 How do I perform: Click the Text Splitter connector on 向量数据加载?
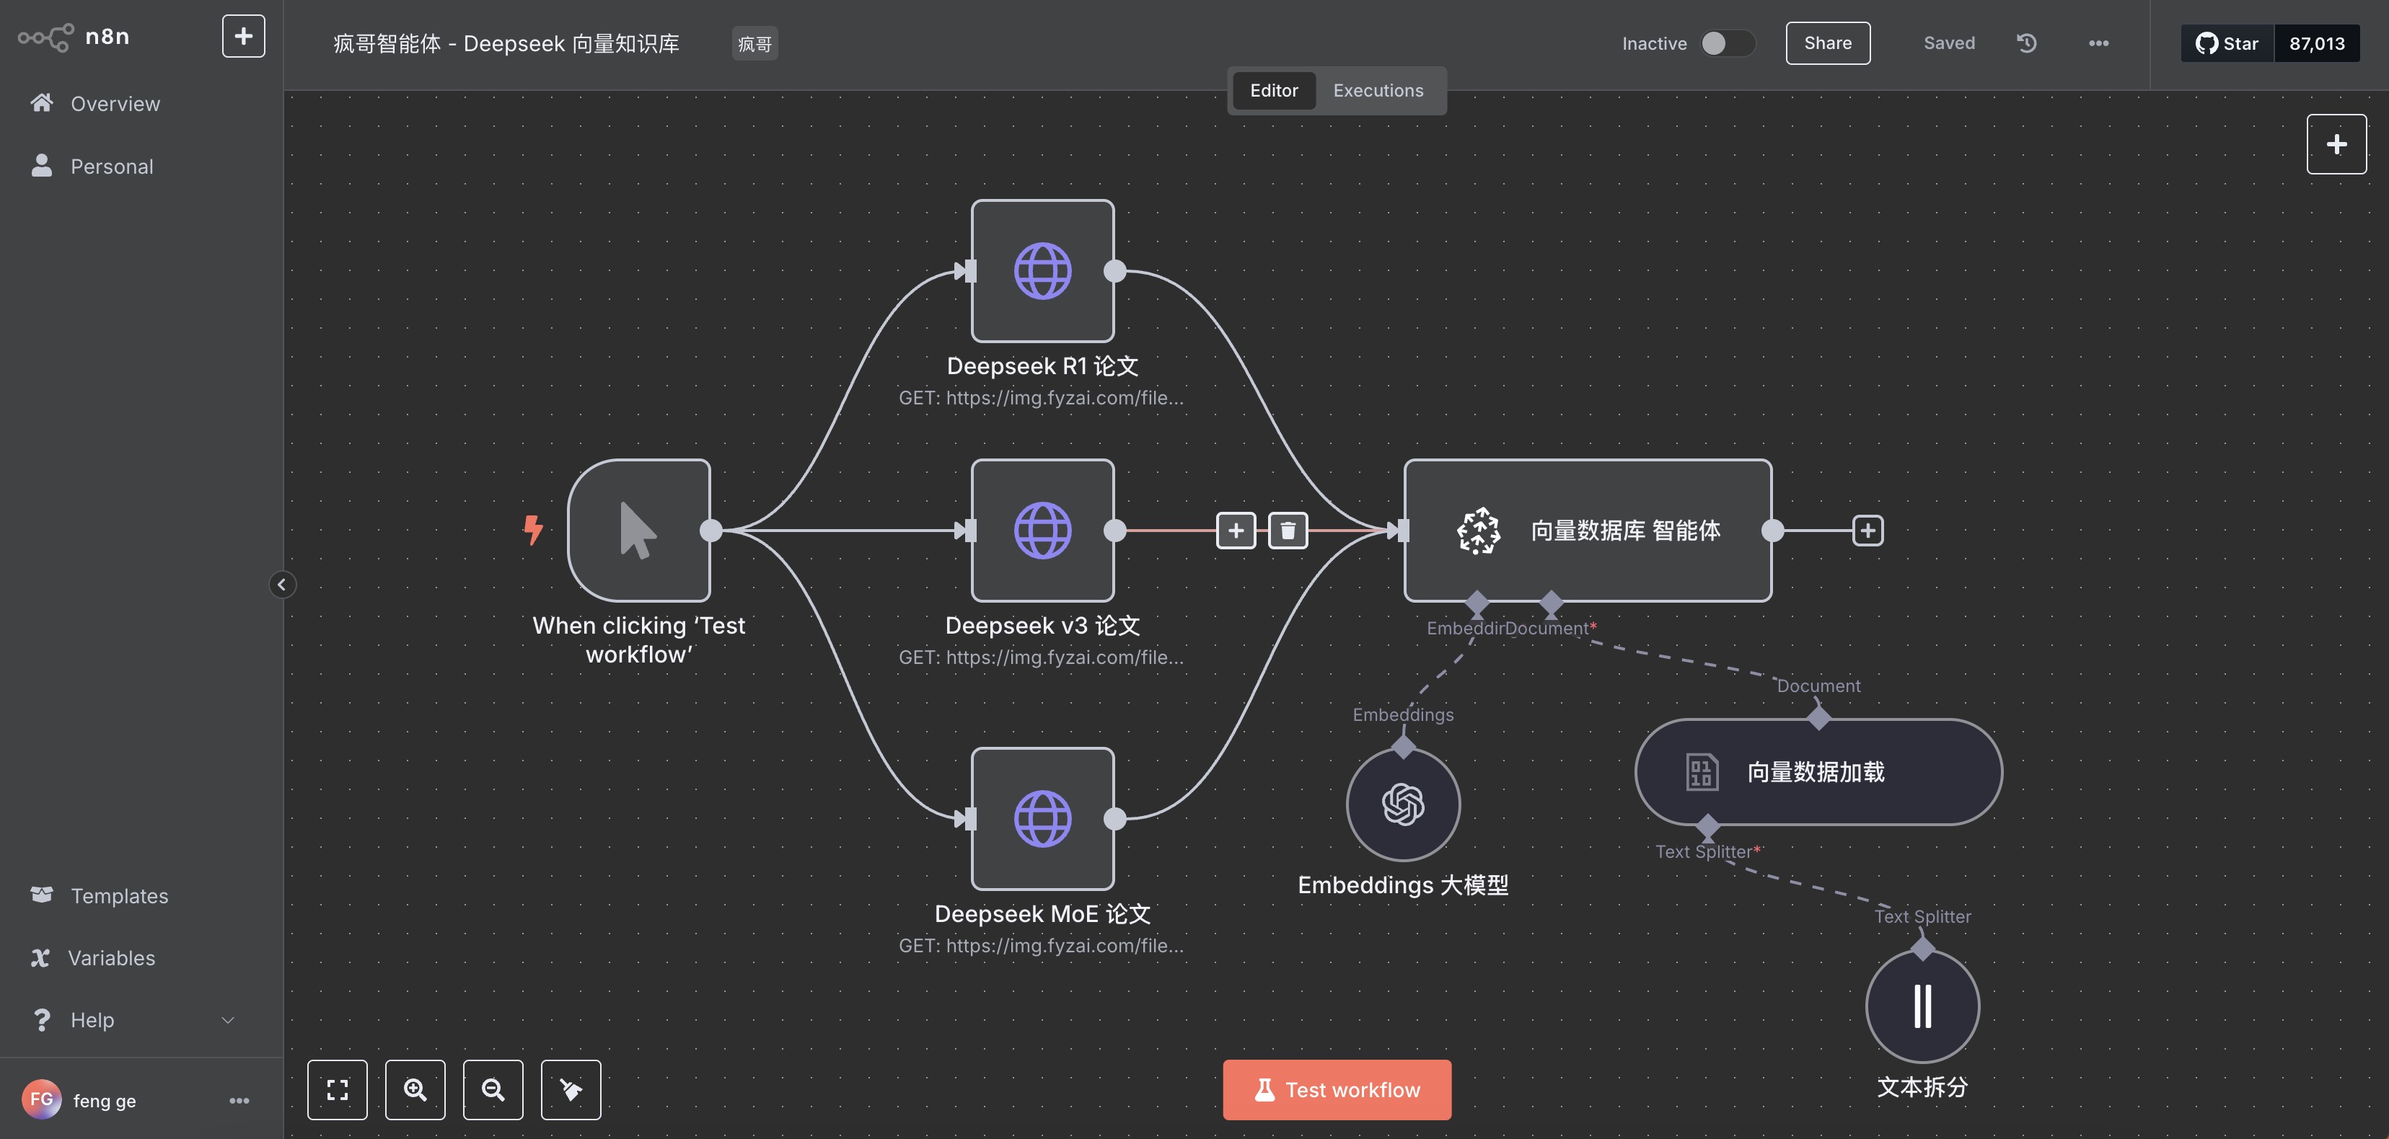[1707, 825]
